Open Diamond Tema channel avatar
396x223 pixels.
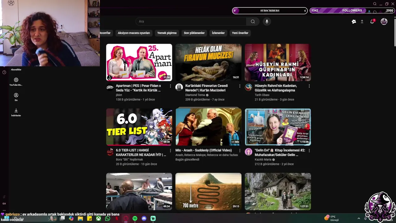coord(179,87)
